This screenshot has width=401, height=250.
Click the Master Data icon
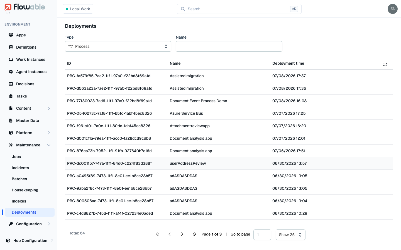(x=11, y=121)
